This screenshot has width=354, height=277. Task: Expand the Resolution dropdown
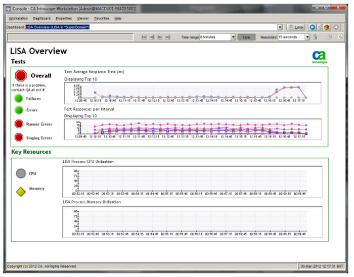307,37
